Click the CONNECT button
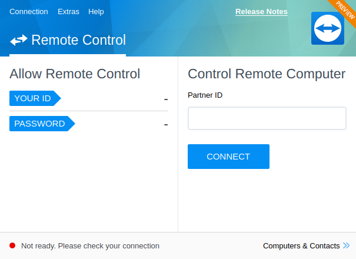The height and width of the screenshot is (259, 356). pos(228,157)
